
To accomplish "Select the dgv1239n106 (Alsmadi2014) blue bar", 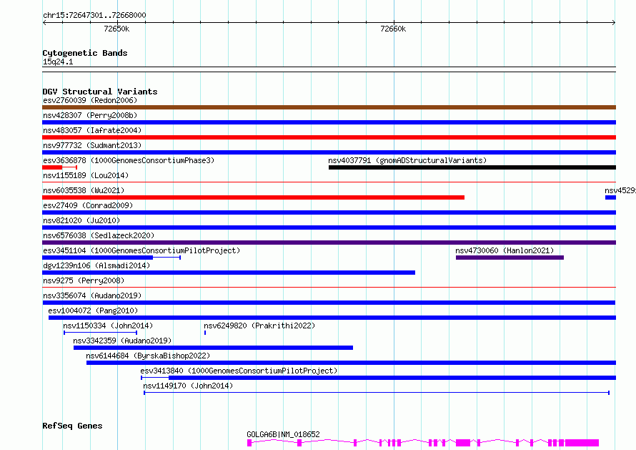I will click(x=229, y=273).
